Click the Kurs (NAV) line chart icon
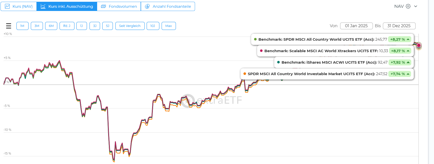Screen dimensions: 434x164 [7, 6]
